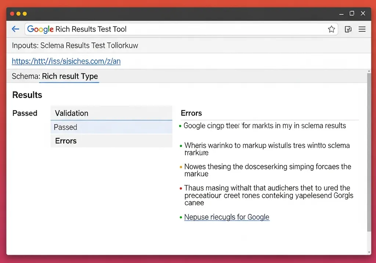This screenshot has width=376, height=263.
Task: Click the "Inpouts: Sclema Results Test Toliorkuw" text
Action: point(75,45)
